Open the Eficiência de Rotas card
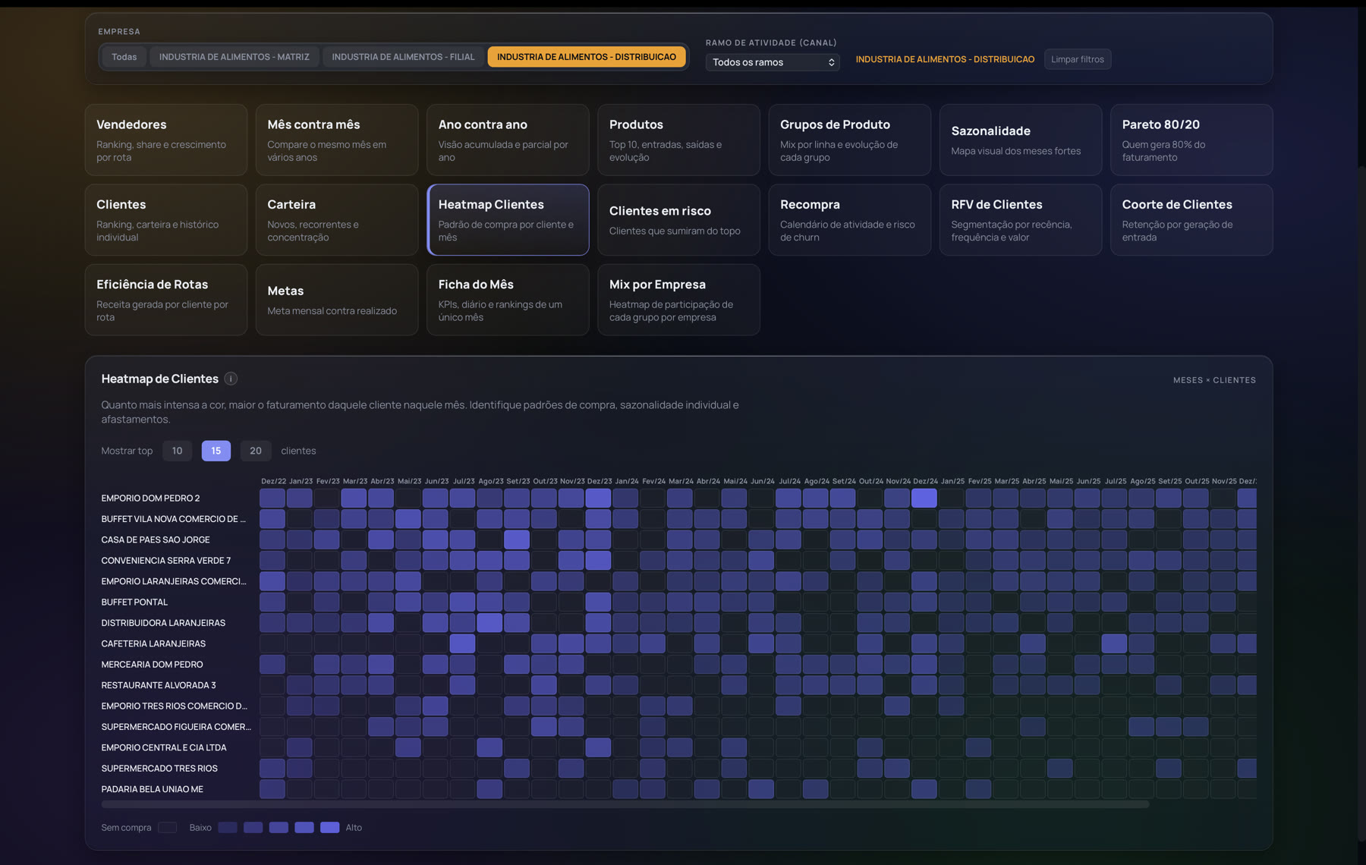Viewport: 1366px width, 865px height. [166, 300]
